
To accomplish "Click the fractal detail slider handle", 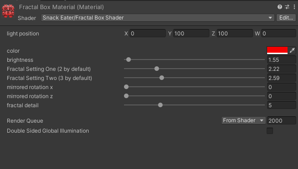I will (x=160, y=105).
